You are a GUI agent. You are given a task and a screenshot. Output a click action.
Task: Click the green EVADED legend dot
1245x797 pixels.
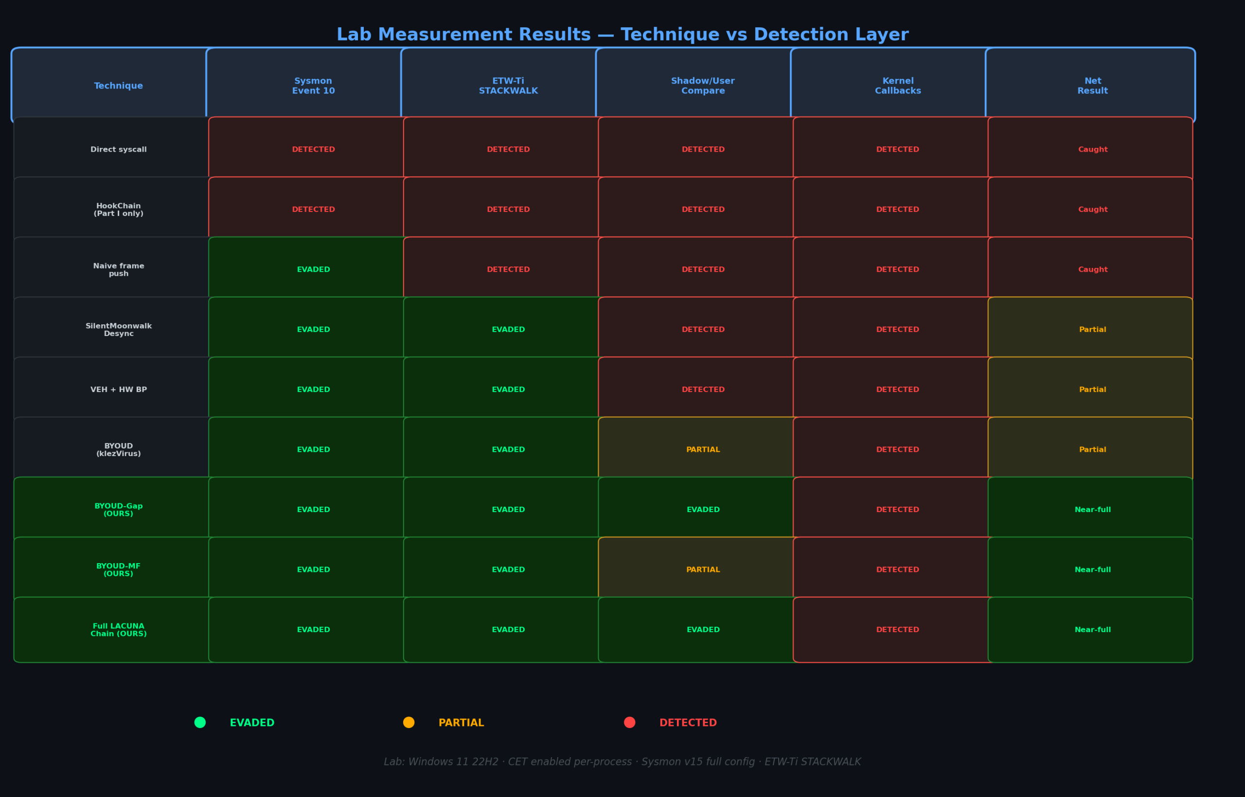tap(200, 723)
